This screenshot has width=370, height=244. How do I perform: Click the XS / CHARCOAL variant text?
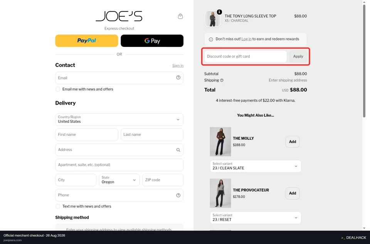click(236, 21)
